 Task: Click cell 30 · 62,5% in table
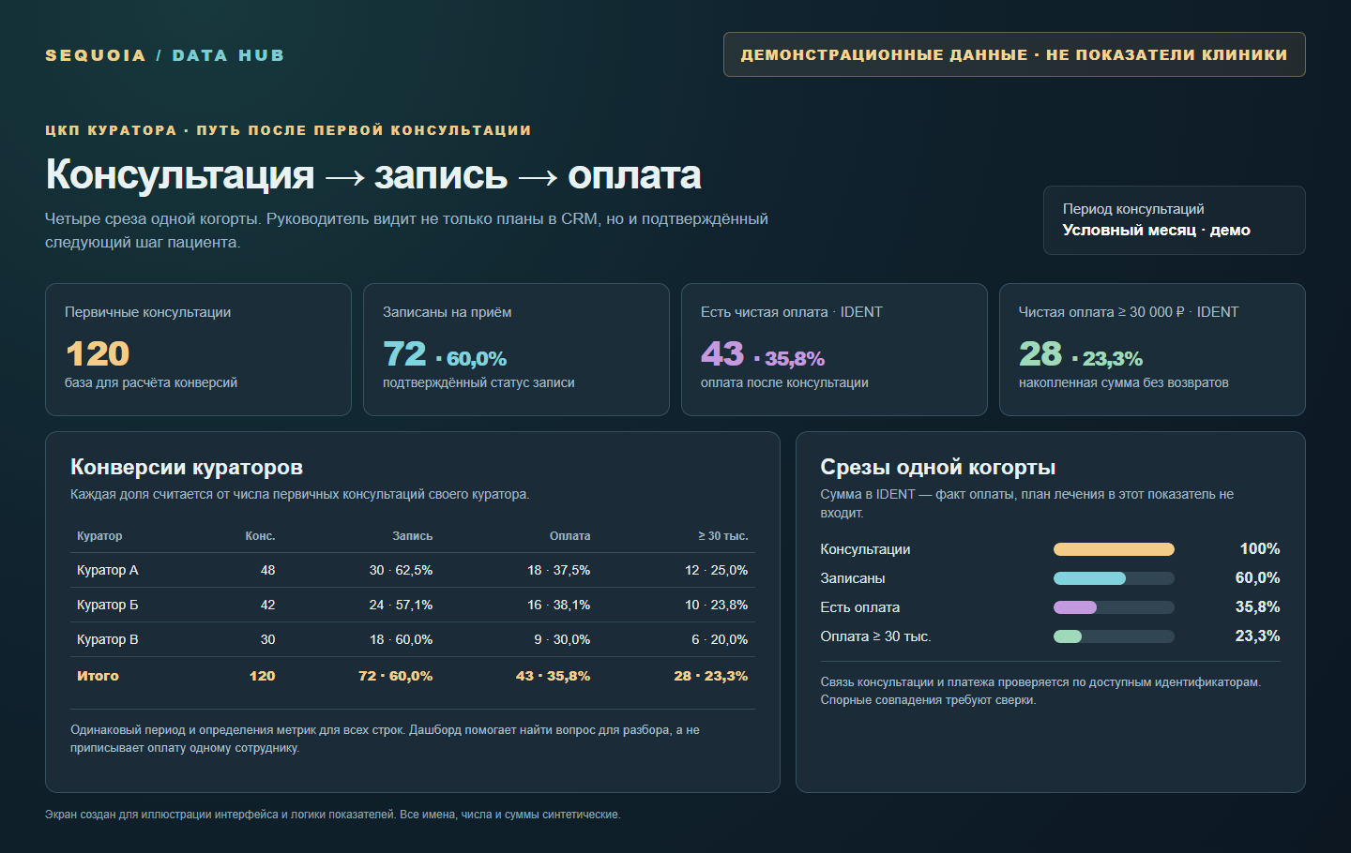pyautogui.click(x=401, y=570)
